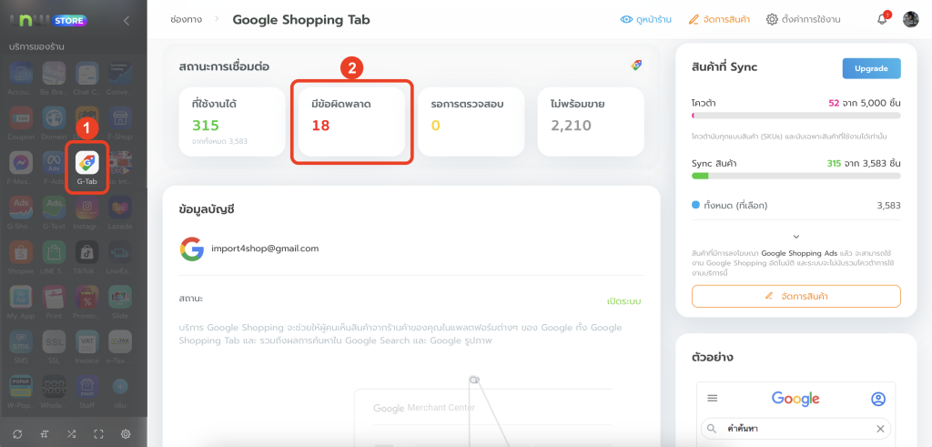Open the Instagram app icon in sidebar
The height and width of the screenshot is (447, 932).
pos(87,208)
